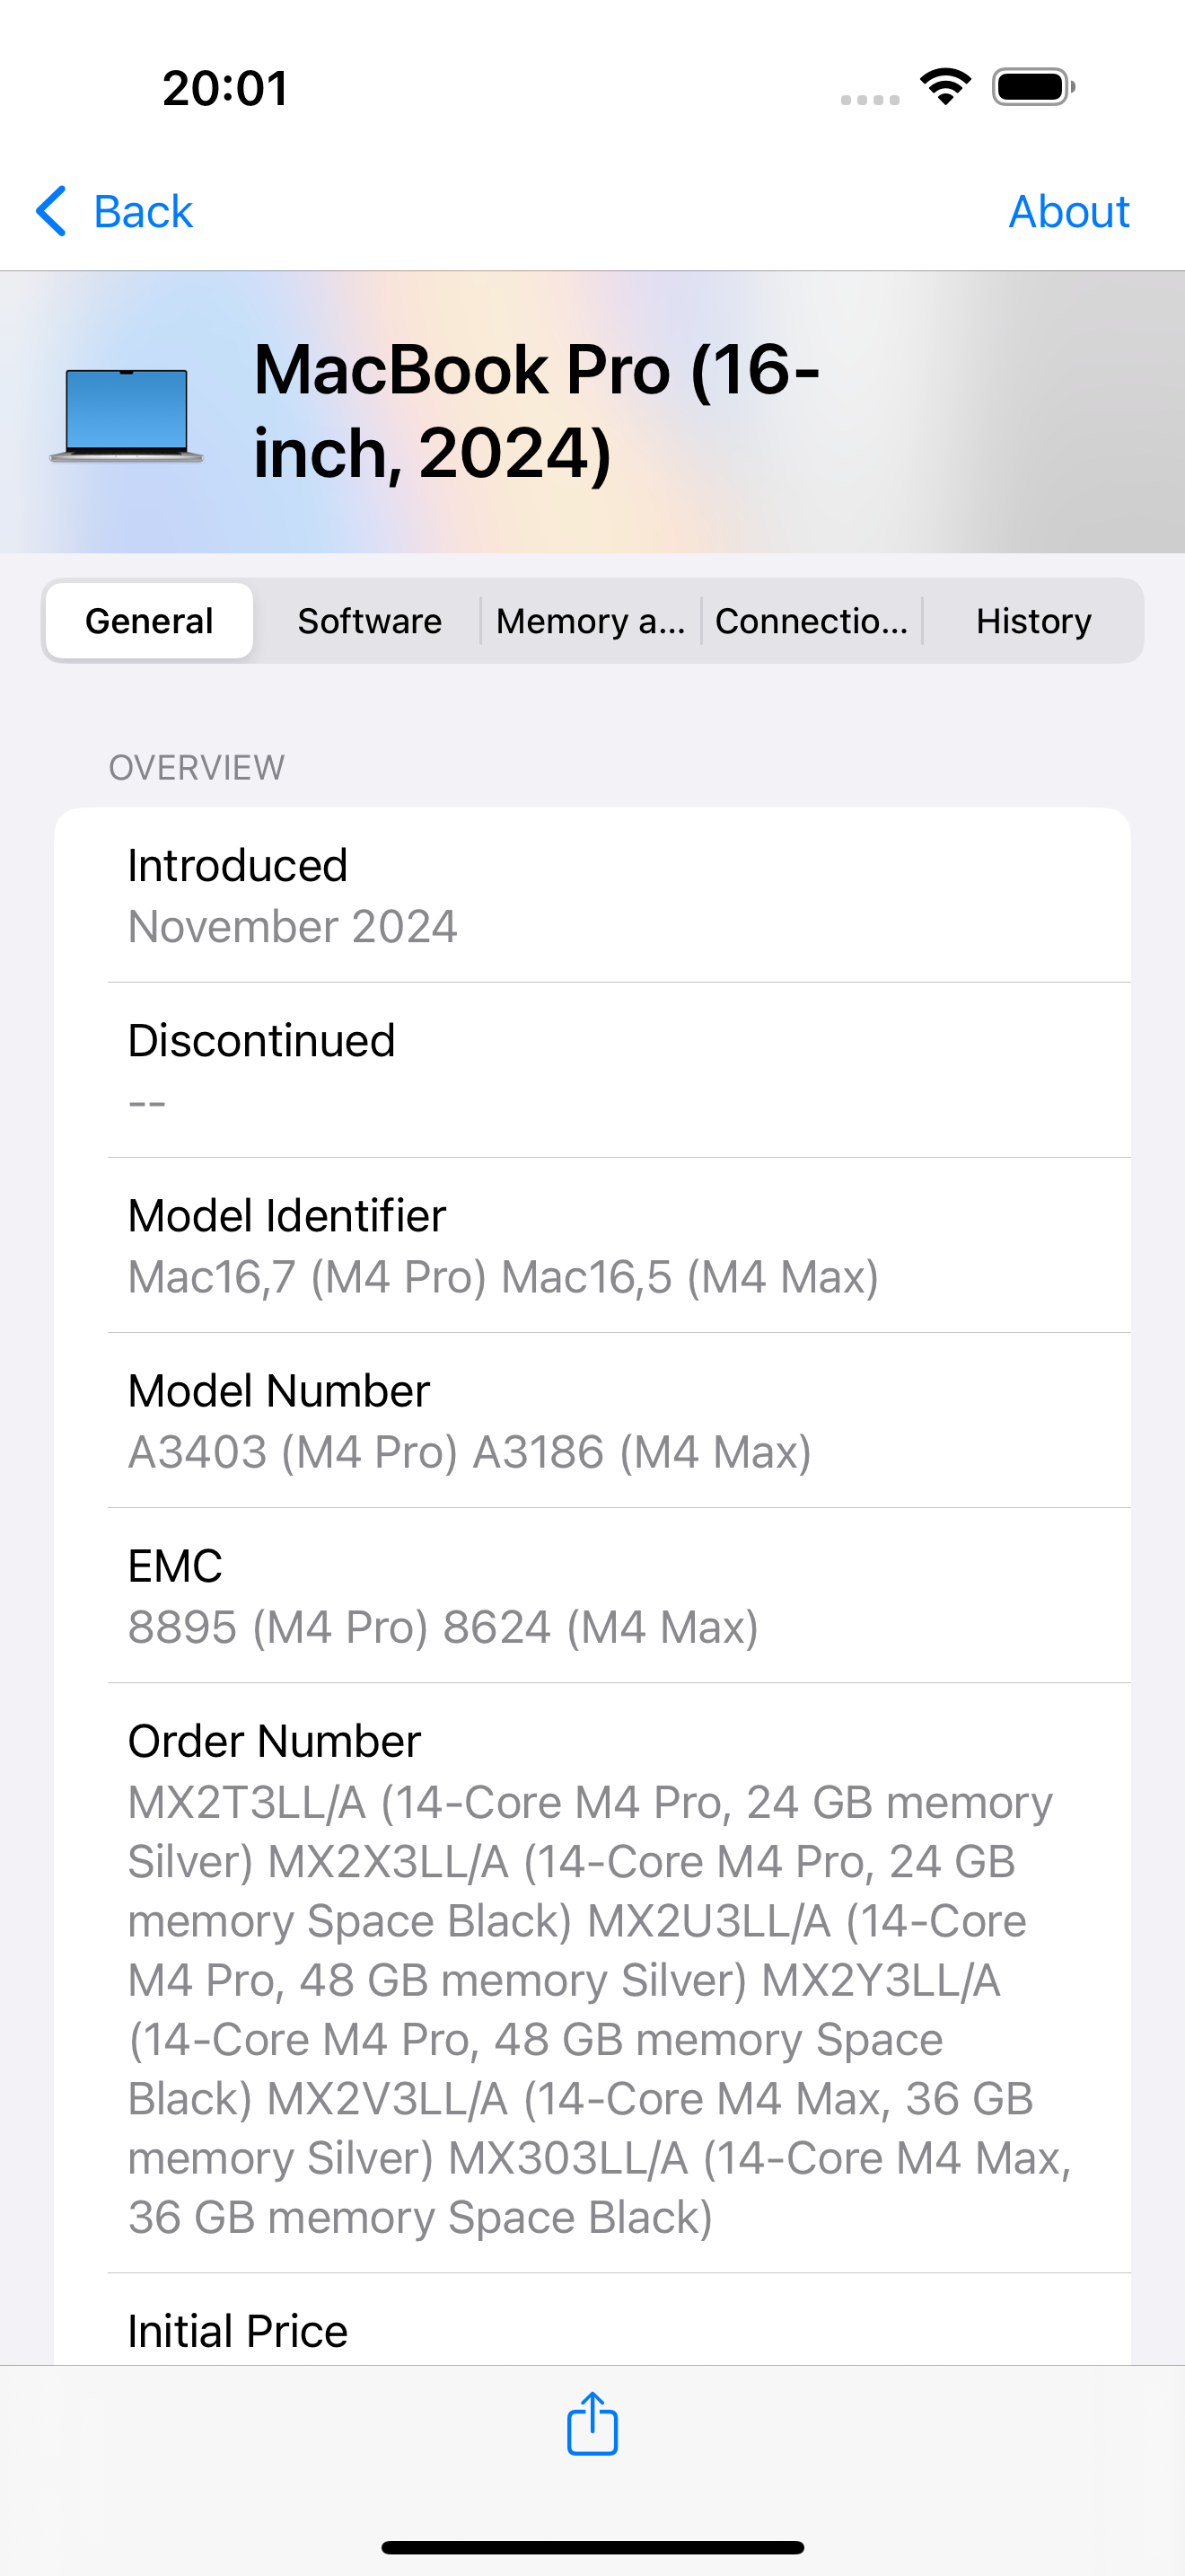Select the Memory tab
This screenshot has width=1185, height=2576.
591,620
